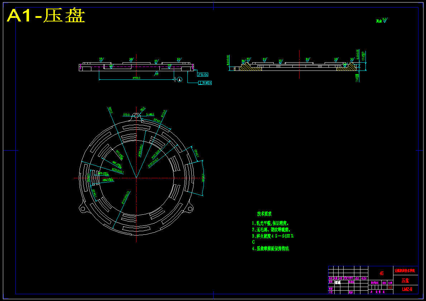
Task: Click the red school name in the title block
Action: click(405, 271)
